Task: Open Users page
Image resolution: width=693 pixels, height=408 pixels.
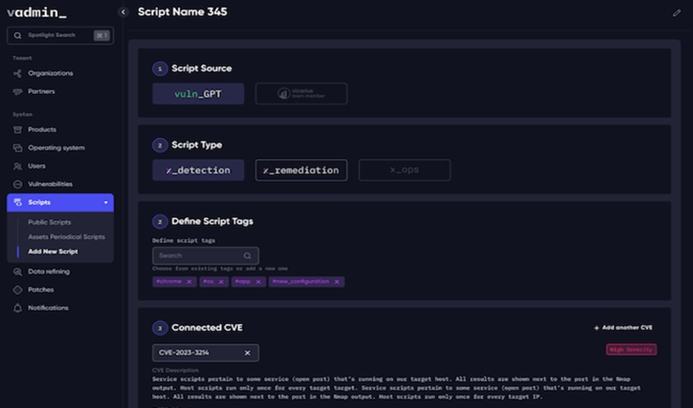Action: 37,166
